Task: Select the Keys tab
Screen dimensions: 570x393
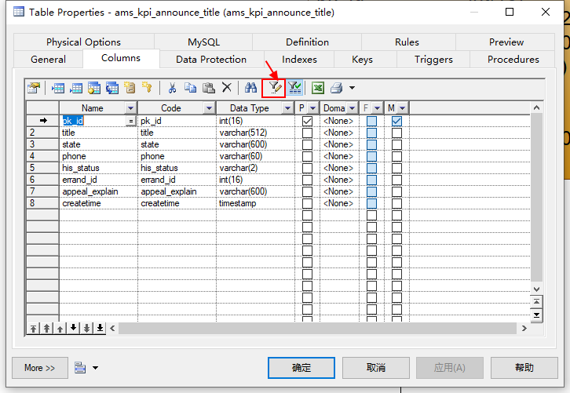Action: (362, 59)
